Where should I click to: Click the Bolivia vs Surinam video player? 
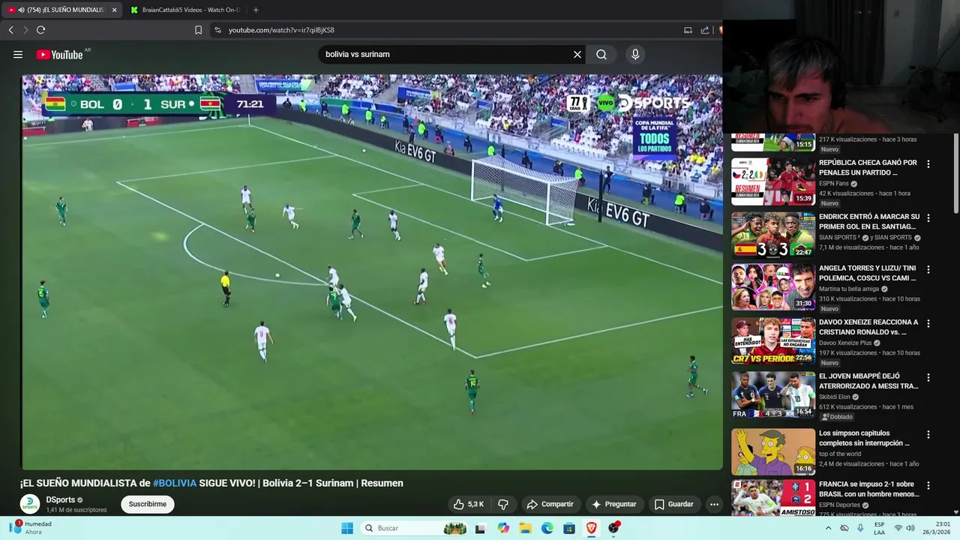point(372,271)
